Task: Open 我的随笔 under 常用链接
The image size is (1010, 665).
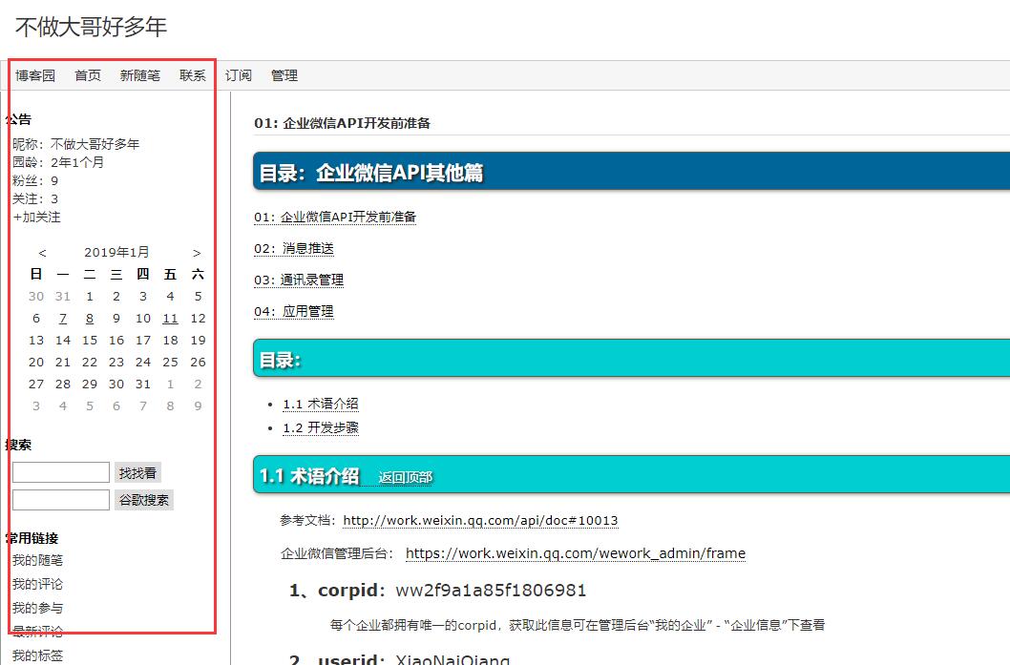Action: (37, 560)
